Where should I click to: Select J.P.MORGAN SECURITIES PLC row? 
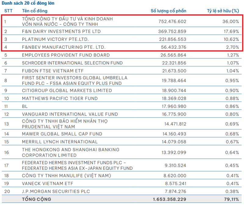56,191
